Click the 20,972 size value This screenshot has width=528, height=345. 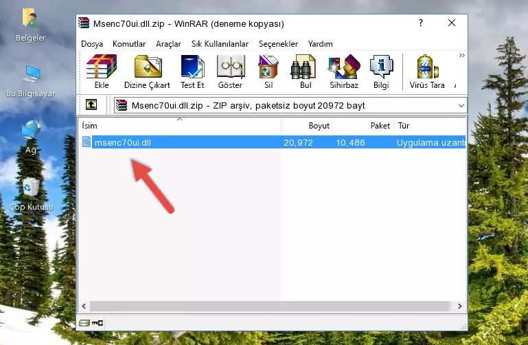click(x=298, y=143)
